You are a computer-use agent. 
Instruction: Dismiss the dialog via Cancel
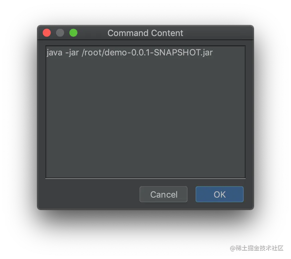click(163, 194)
